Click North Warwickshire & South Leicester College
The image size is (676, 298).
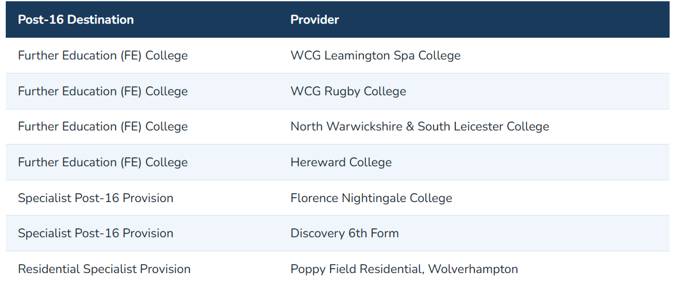[420, 127]
